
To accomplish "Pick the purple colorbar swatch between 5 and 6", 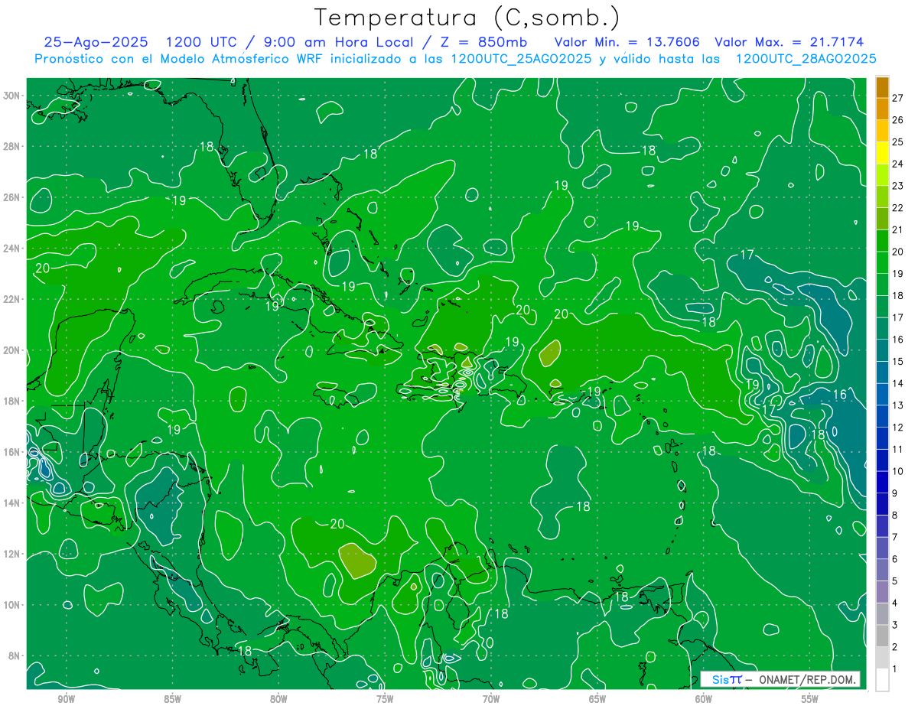I will (x=882, y=570).
